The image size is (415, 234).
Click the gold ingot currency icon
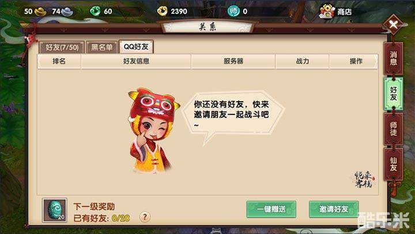point(40,11)
